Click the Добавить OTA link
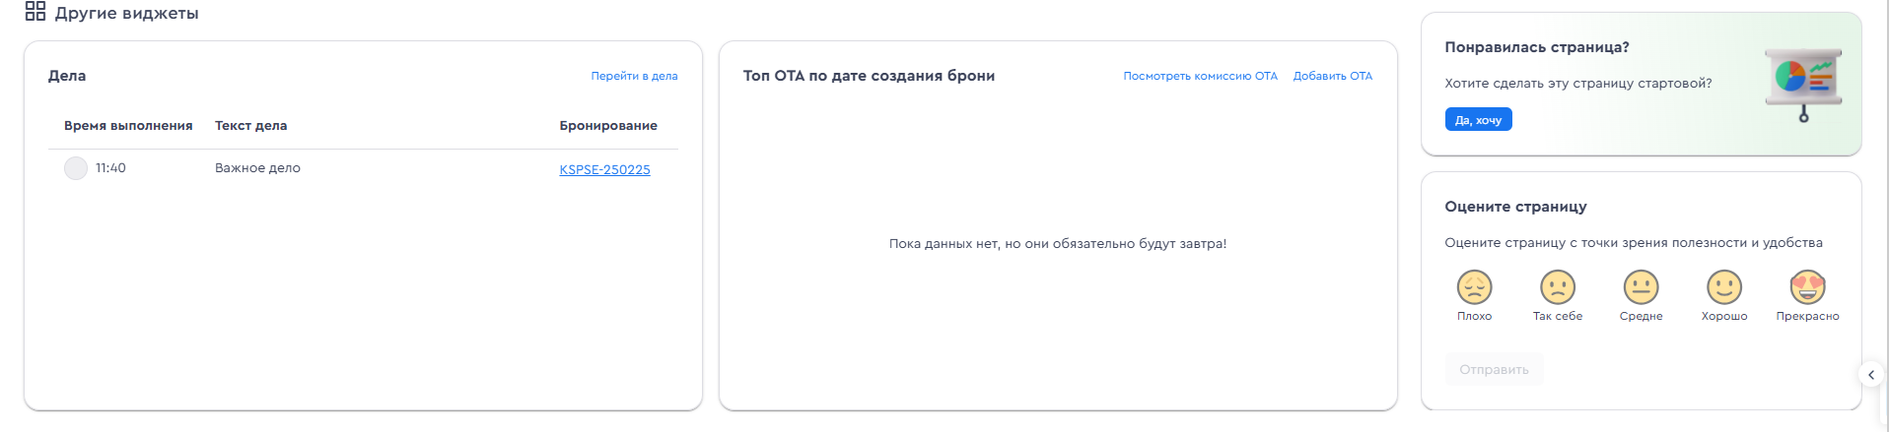The image size is (1889, 432). pos(1332,76)
